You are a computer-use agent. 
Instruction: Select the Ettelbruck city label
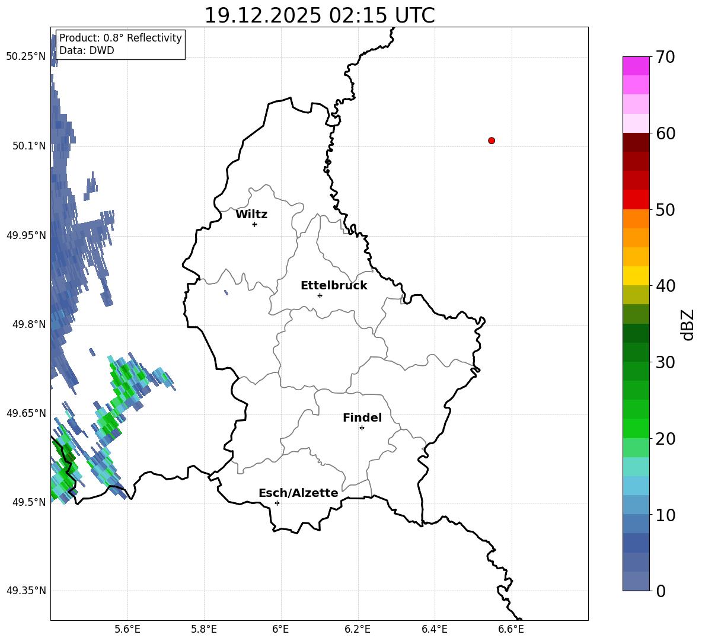(x=334, y=286)
